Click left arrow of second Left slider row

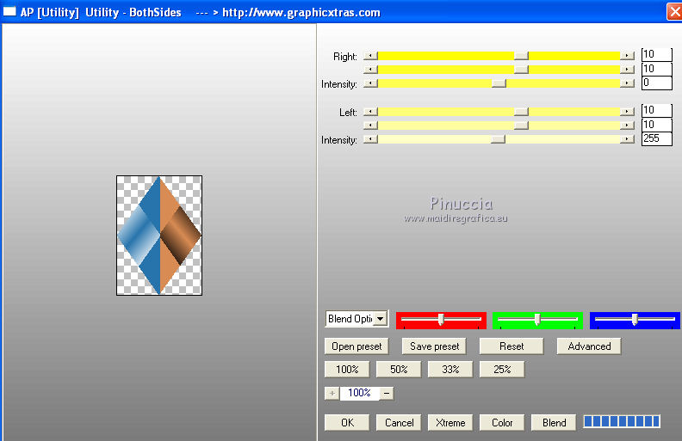coord(370,125)
